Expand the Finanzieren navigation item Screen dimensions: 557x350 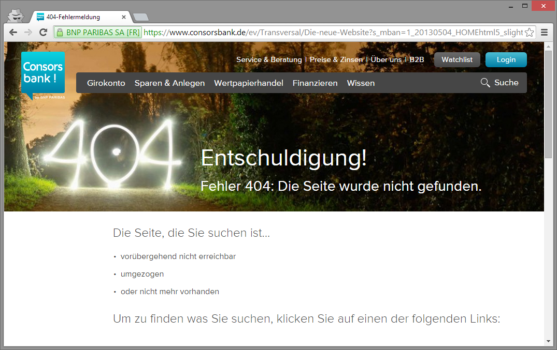pyautogui.click(x=315, y=83)
